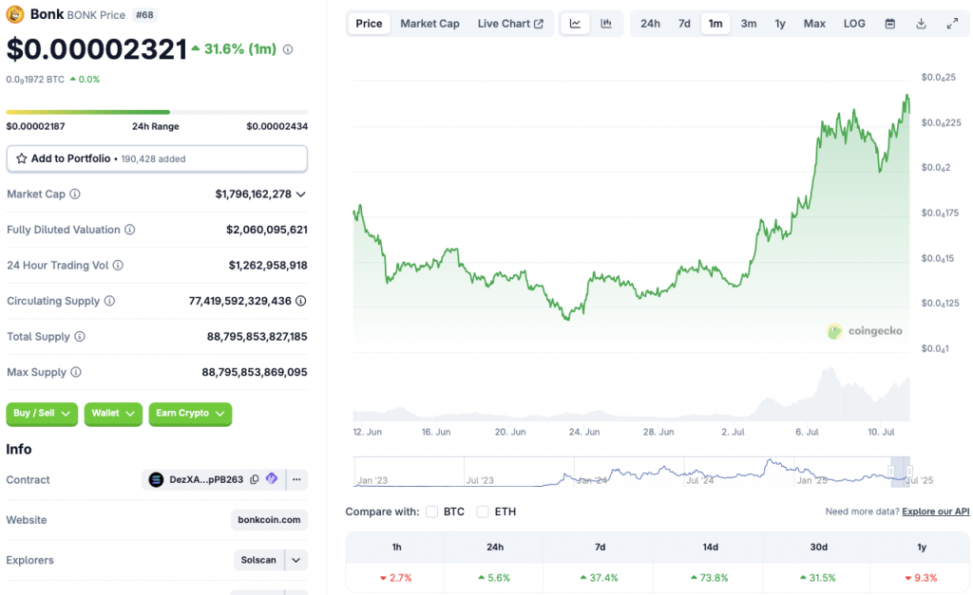Viewport: 973px width, 595px height.
Task: Click the chart download icon
Action: click(920, 23)
